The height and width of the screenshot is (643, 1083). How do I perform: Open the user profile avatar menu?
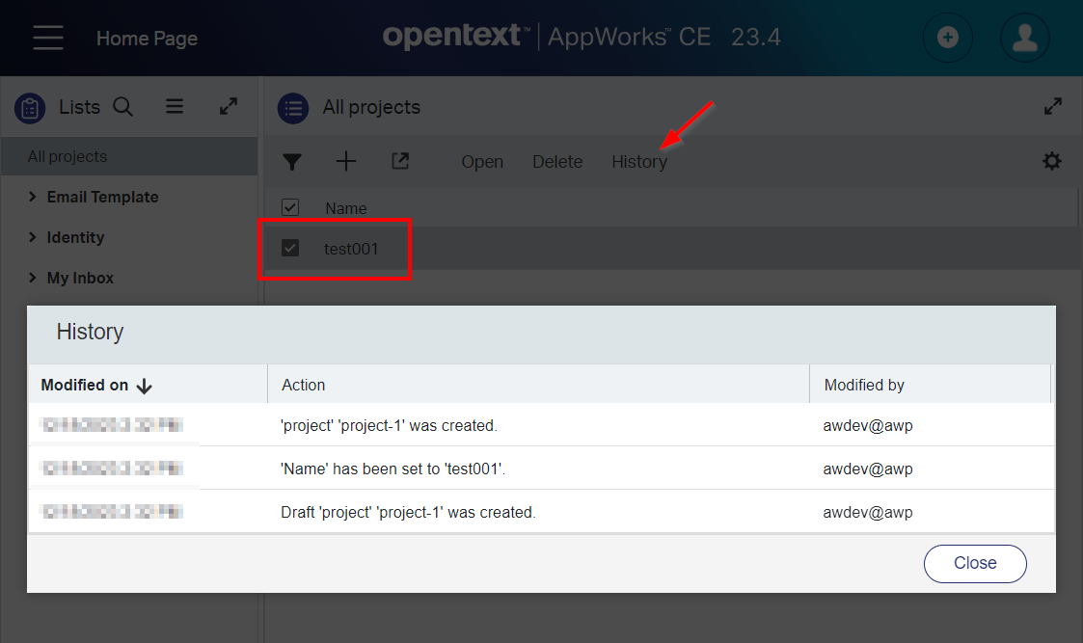(x=1024, y=39)
